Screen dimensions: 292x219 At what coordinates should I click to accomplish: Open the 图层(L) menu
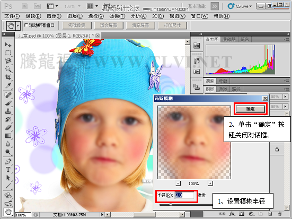(x=75, y=16)
